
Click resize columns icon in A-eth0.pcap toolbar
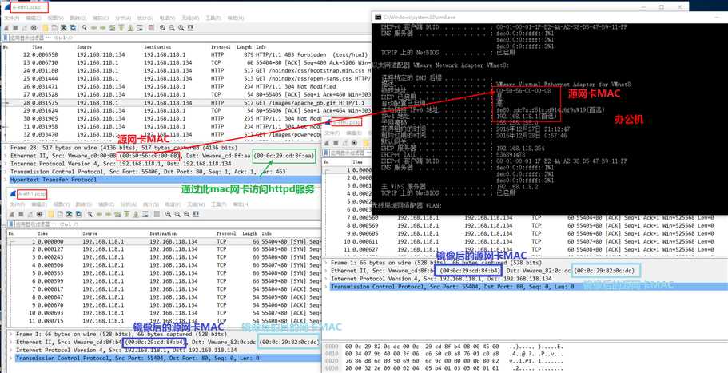click(x=191, y=28)
